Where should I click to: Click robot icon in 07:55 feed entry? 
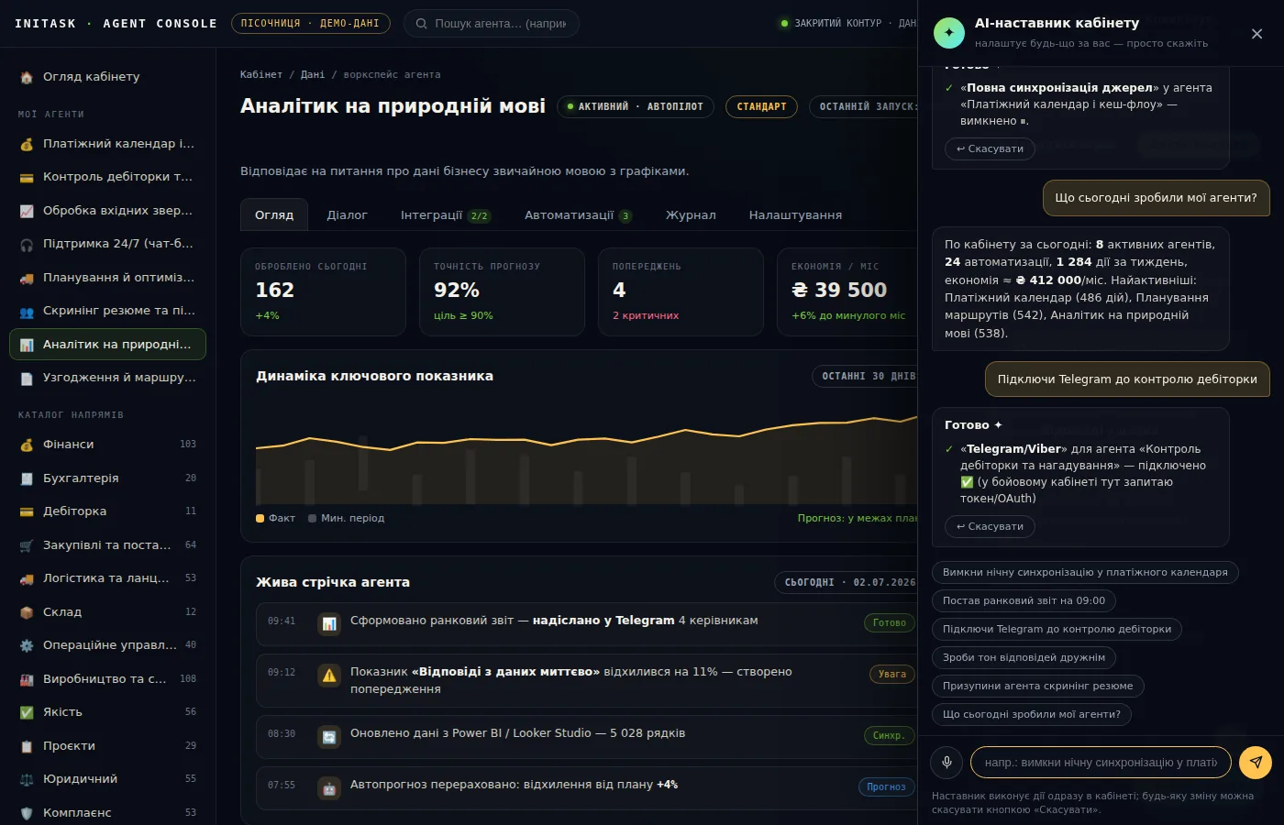click(329, 788)
